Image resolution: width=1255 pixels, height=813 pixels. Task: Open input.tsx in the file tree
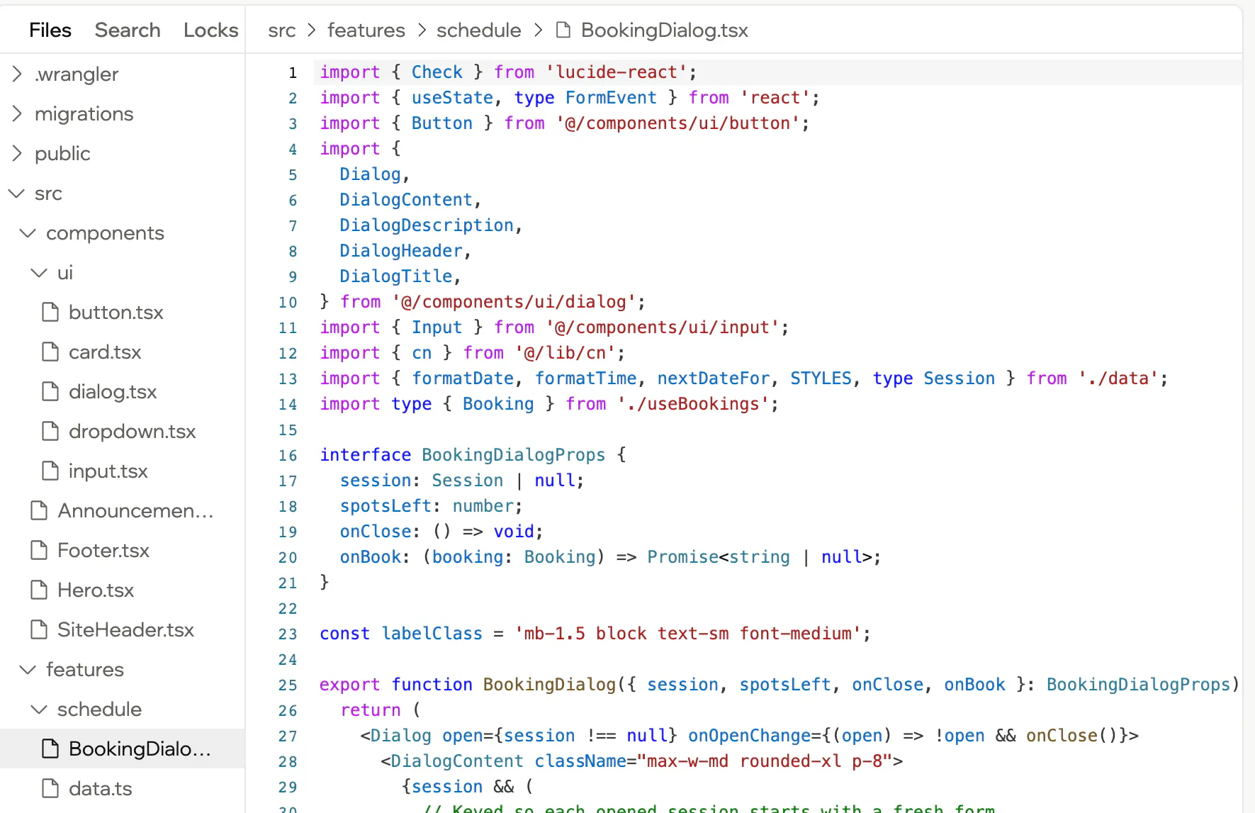point(108,471)
